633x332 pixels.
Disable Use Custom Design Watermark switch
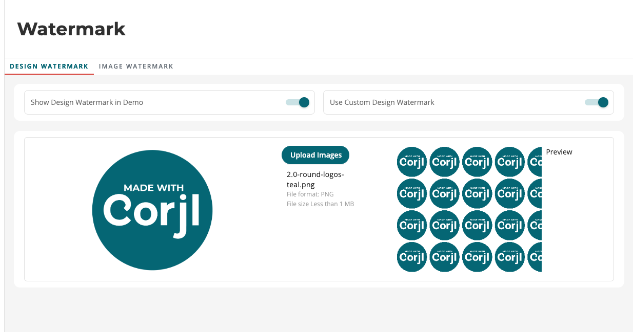[x=597, y=102]
